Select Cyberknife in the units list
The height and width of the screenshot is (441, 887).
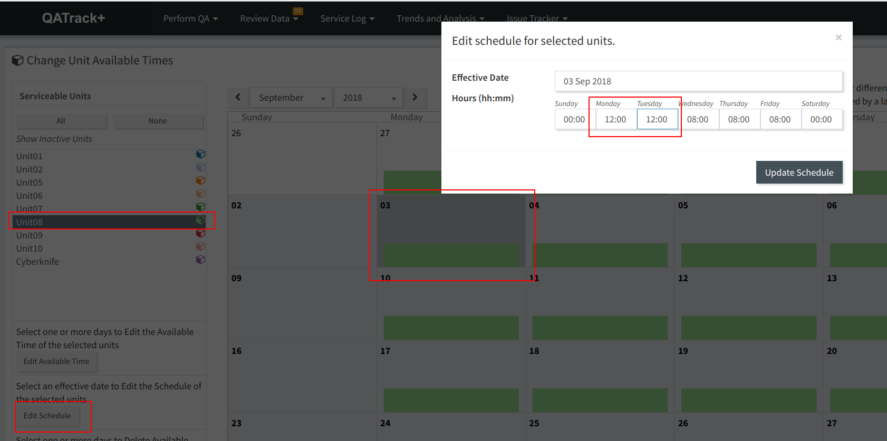110,262
